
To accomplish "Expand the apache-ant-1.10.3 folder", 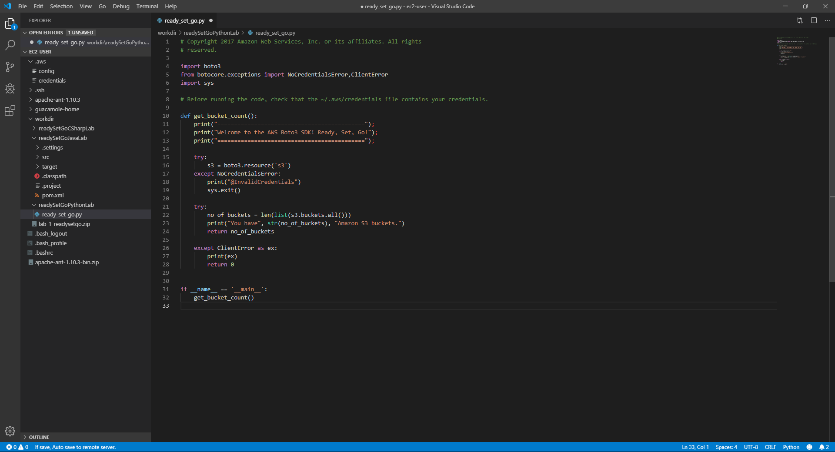I will pyautogui.click(x=57, y=100).
